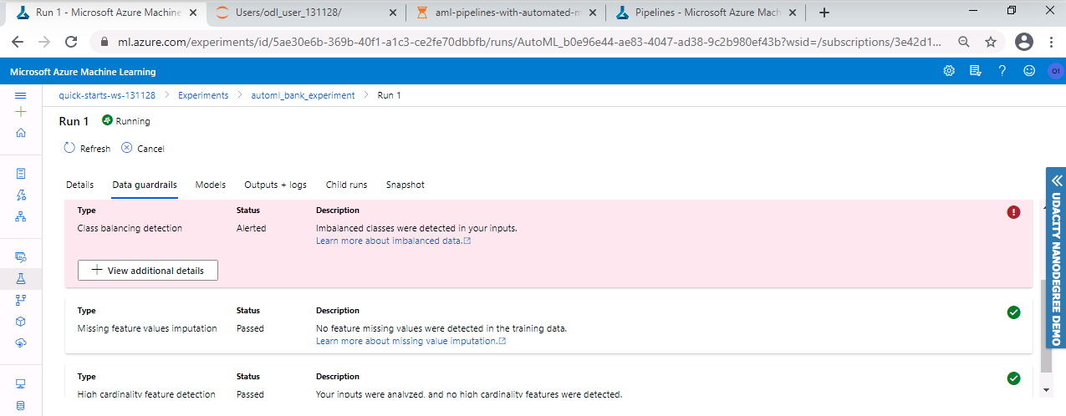Image resolution: width=1066 pixels, height=416 pixels.
Task: Click the red alert icon on class balancing
Action: 1013,212
